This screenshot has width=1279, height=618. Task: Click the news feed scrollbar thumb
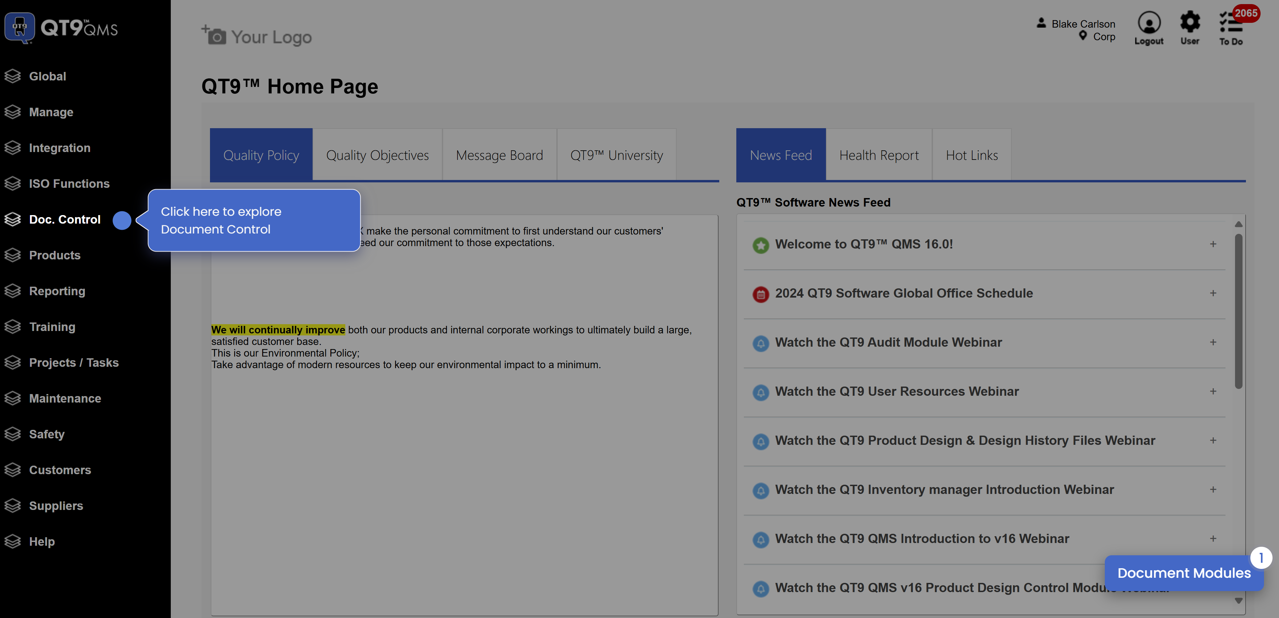tap(1238, 311)
